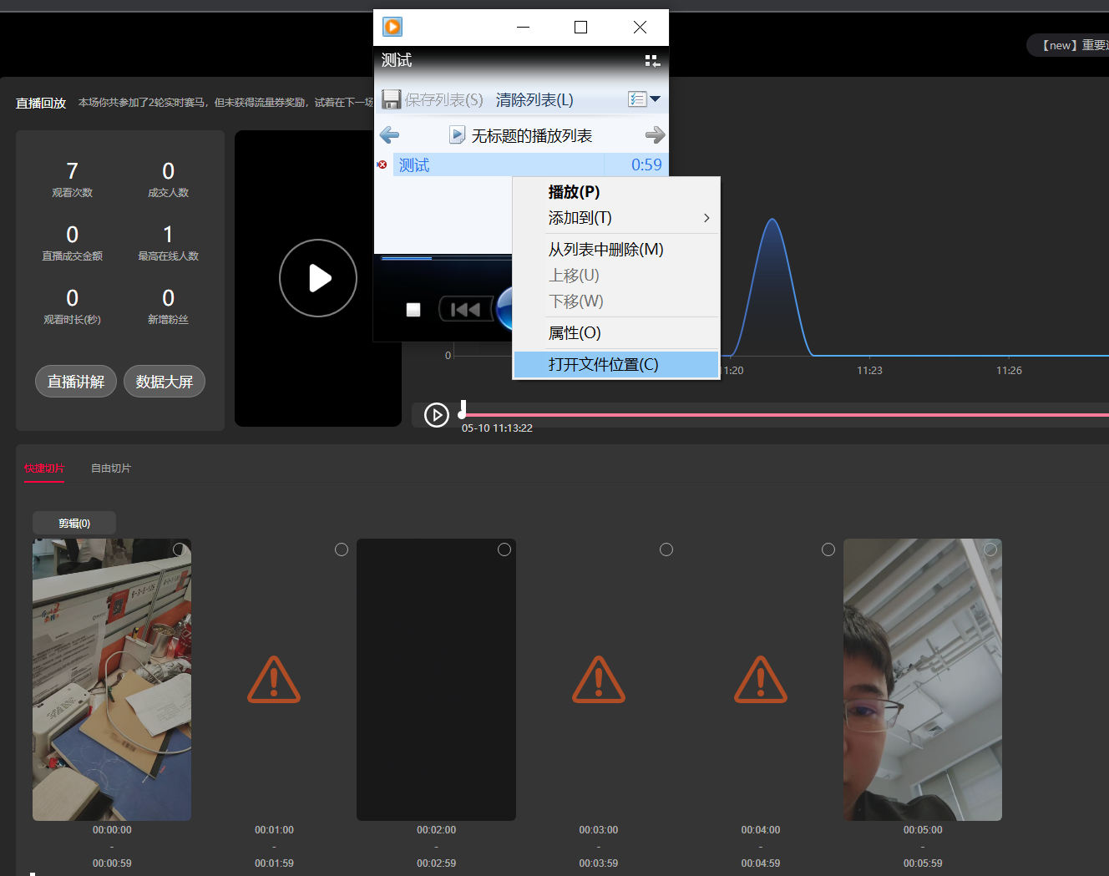Click the untitled playlist icon
This screenshot has width=1109, height=876.
tap(457, 134)
